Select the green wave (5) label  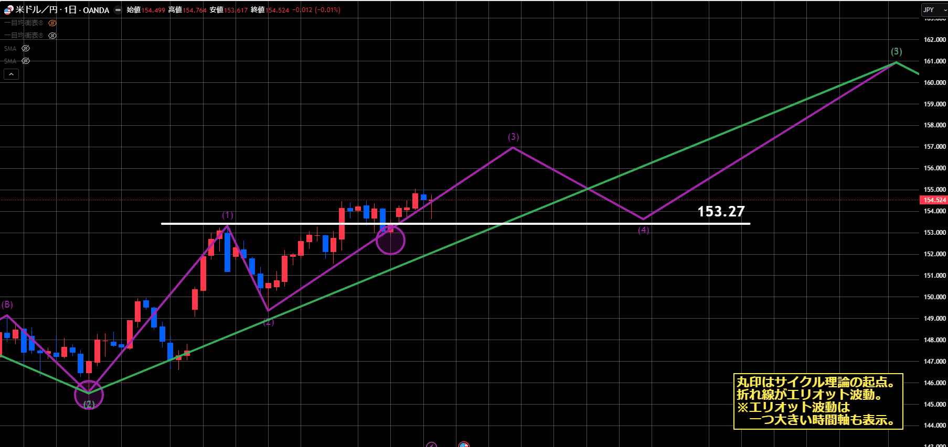click(x=896, y=51)
